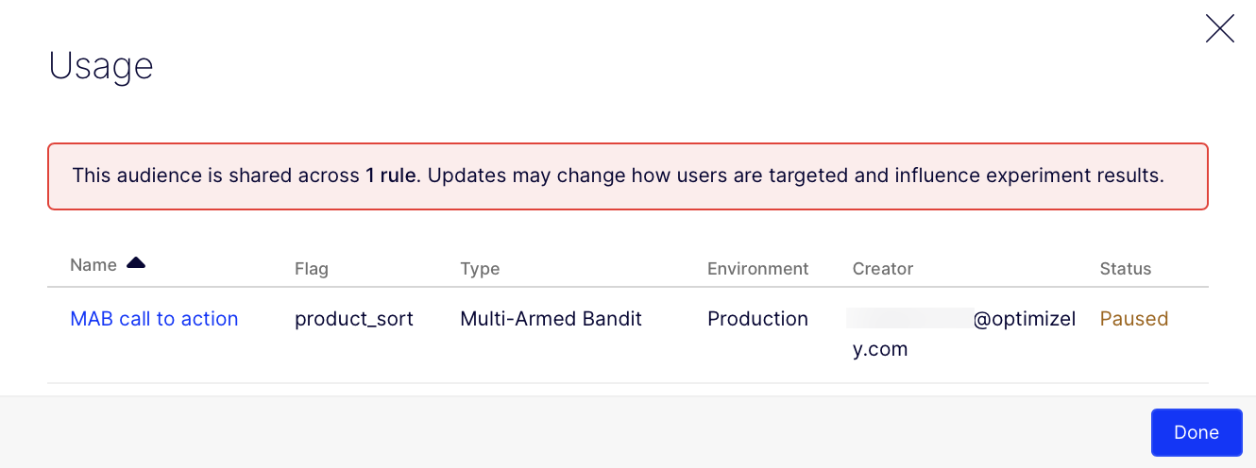Click the product_sort flag cell
Screen dimensions: 1256x468
tap(354, 319)
